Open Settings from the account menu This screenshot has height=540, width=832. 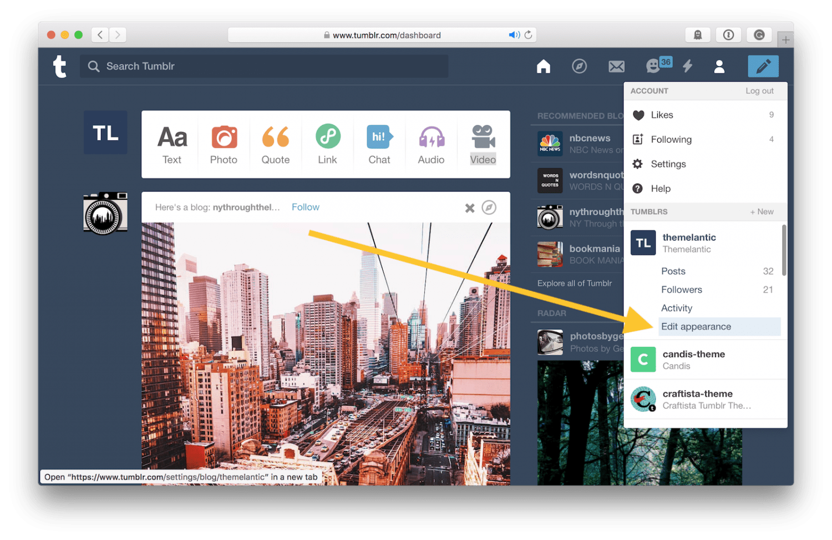pos(668,164)
